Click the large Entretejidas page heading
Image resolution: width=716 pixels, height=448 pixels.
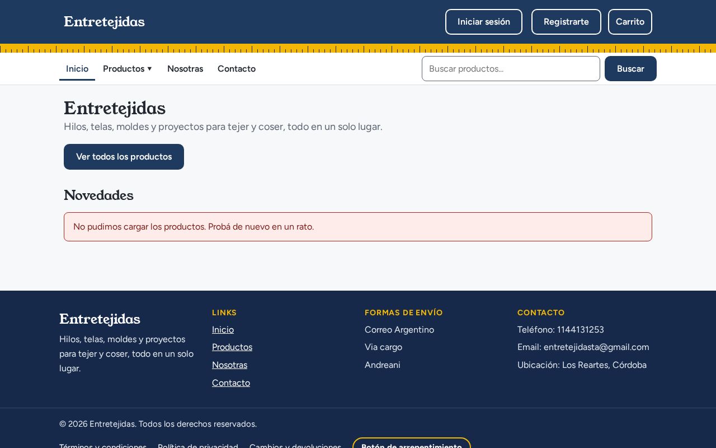click(x=115, y=108)
